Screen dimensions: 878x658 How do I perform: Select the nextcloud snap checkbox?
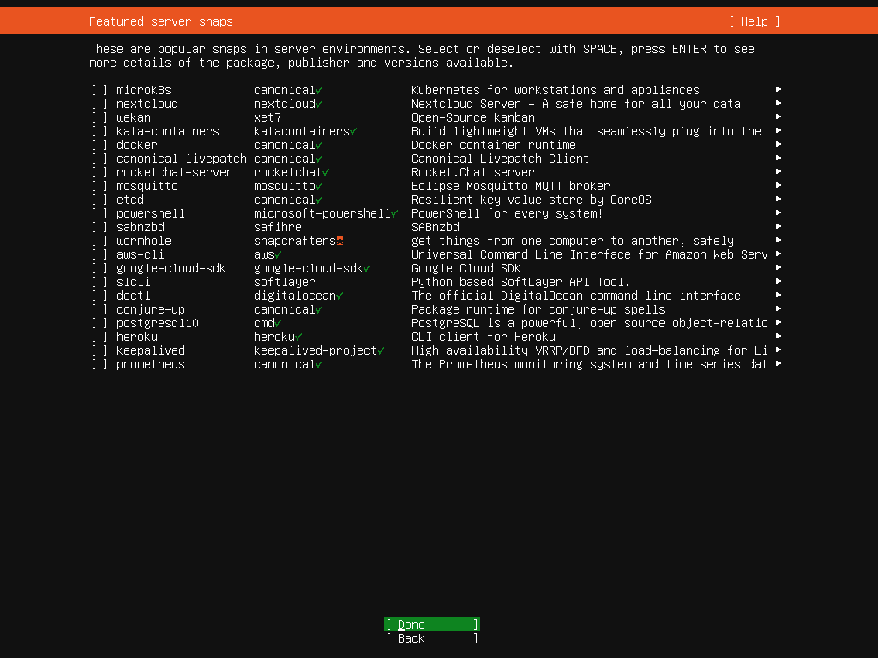[x=99, y=104]
